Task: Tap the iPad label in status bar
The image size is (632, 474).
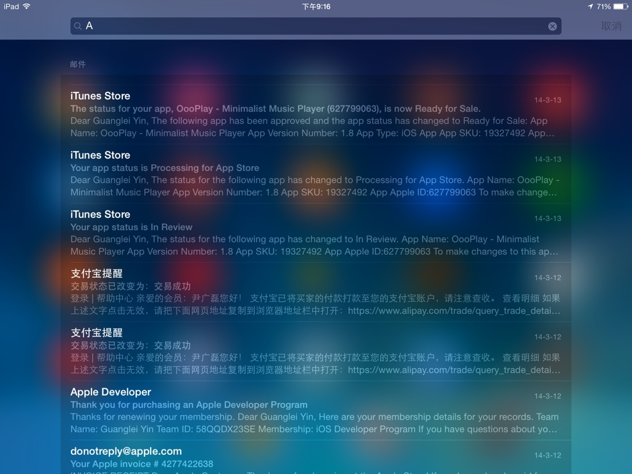Action: coord(11,6)
